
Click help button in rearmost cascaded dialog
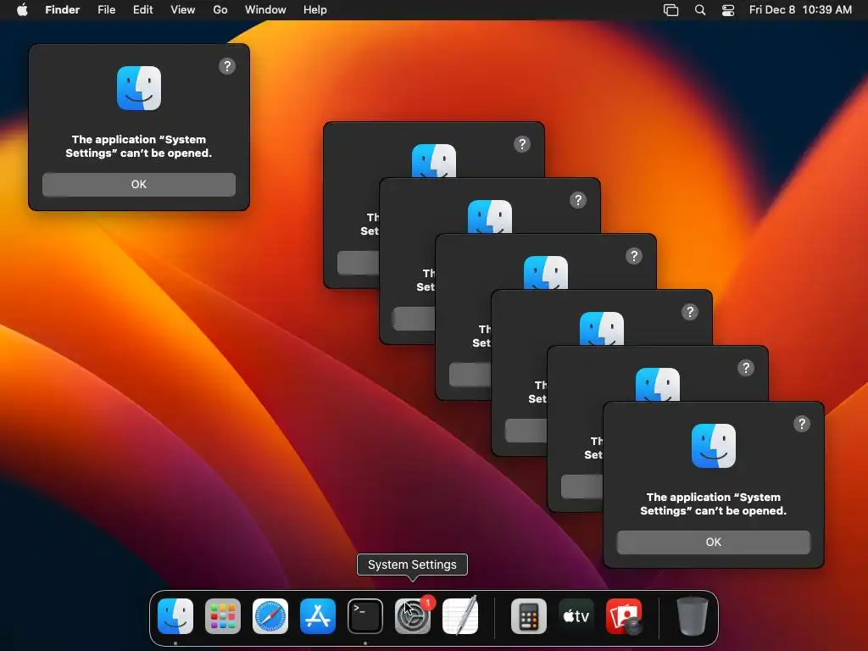[522, 144]
